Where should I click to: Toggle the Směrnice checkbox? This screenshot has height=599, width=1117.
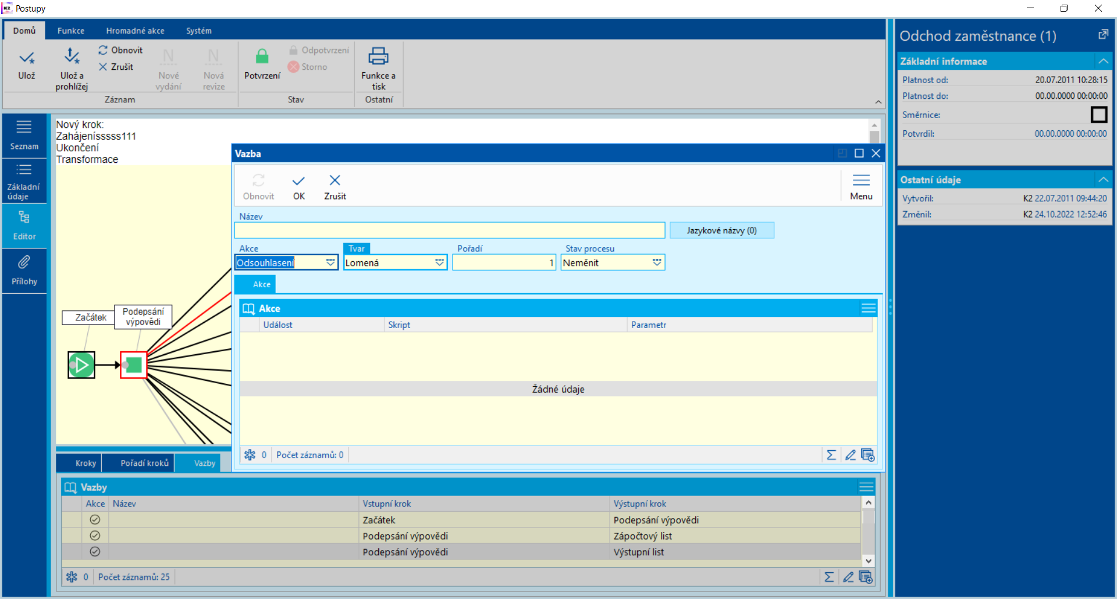[1098, 115]
